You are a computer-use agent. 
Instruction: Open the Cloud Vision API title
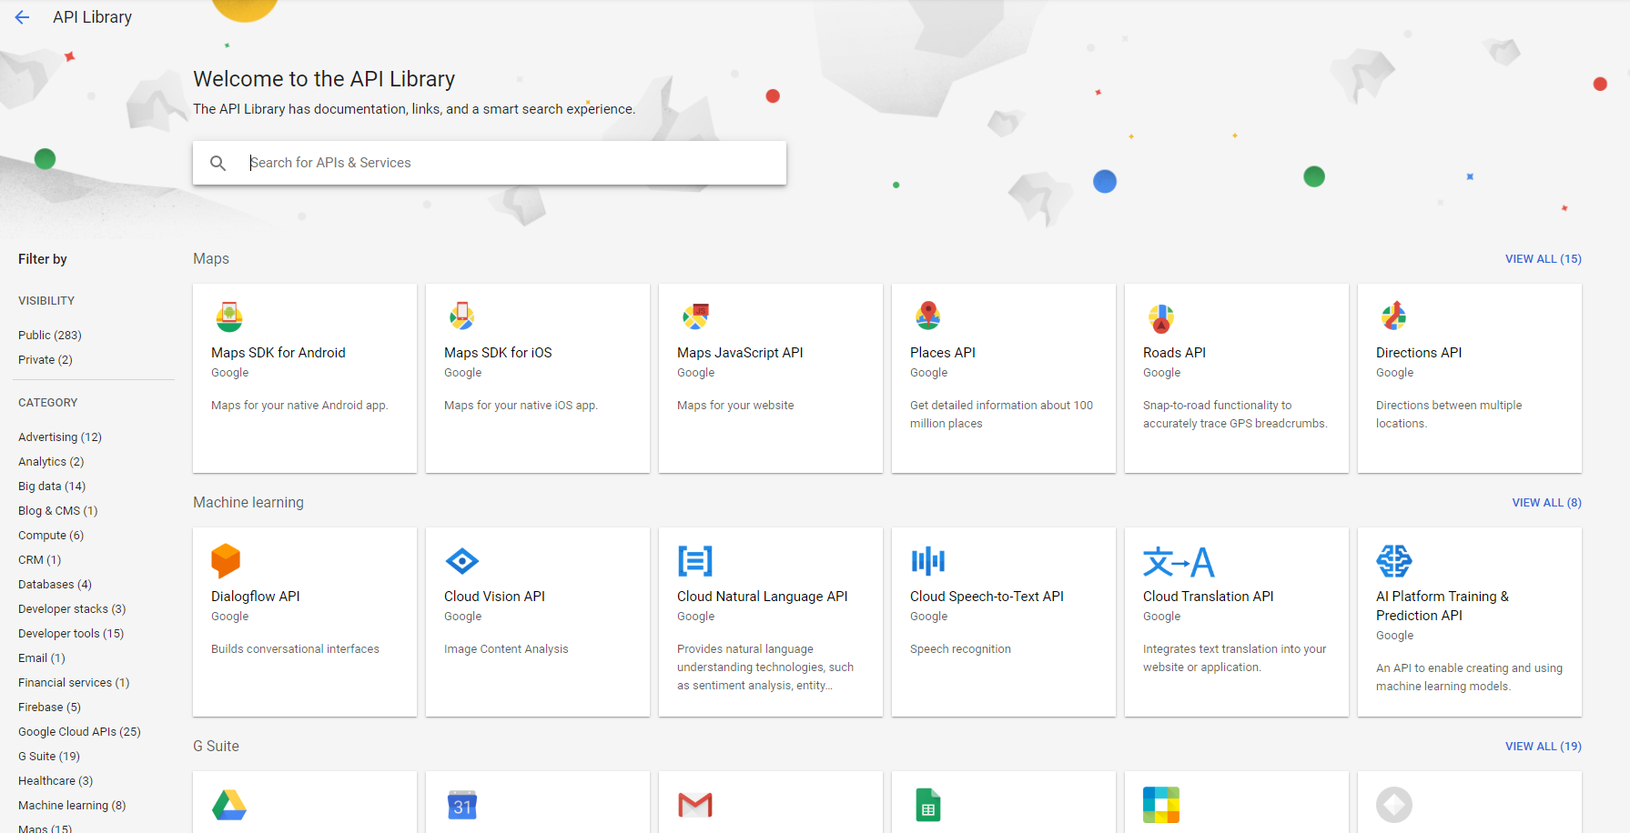coord(494,597)
